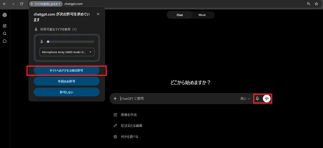
Task: Click the chatgpt.com address bar URL
Action: (73, 4)
